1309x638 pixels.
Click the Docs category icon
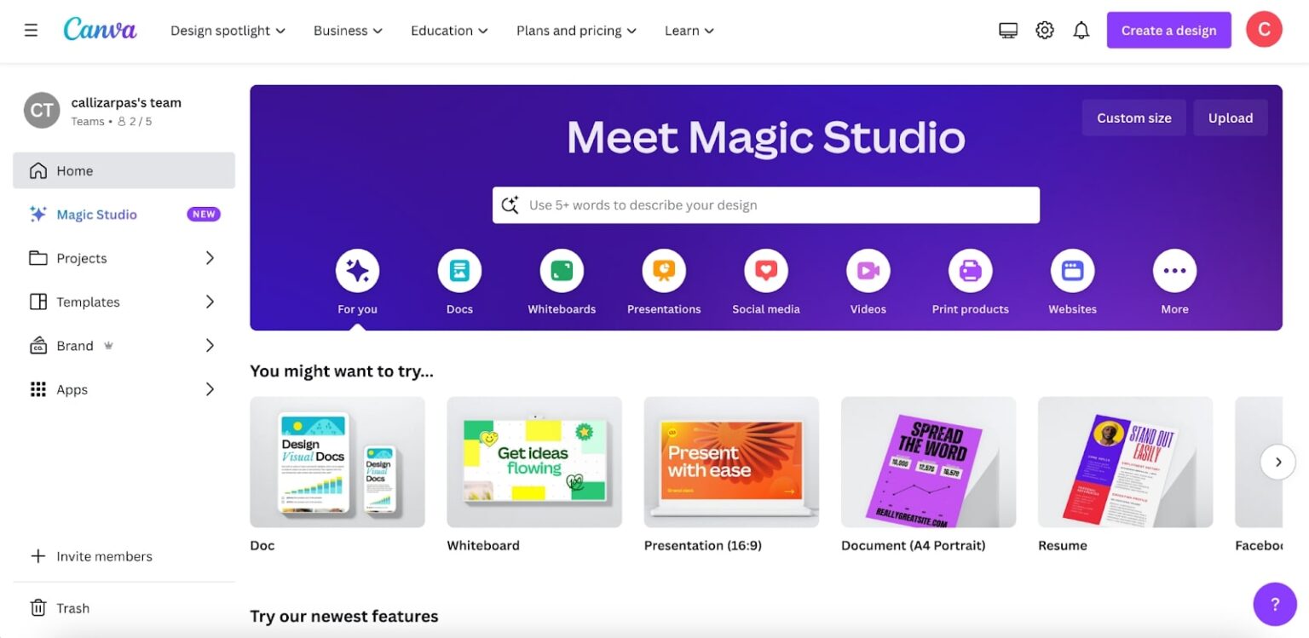pos(459,272)
